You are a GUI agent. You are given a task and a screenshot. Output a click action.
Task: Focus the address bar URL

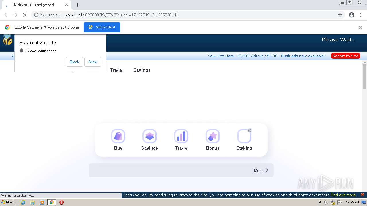(121, 15)
